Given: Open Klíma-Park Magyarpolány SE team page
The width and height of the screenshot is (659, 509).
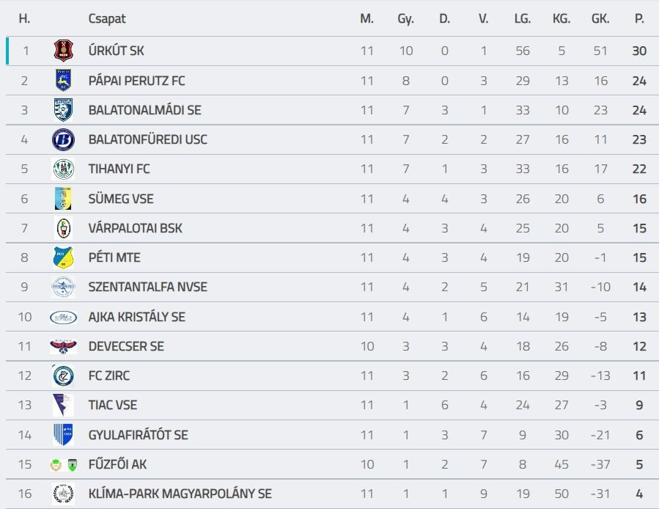Looking at the screenshot, I should point(180,494).
